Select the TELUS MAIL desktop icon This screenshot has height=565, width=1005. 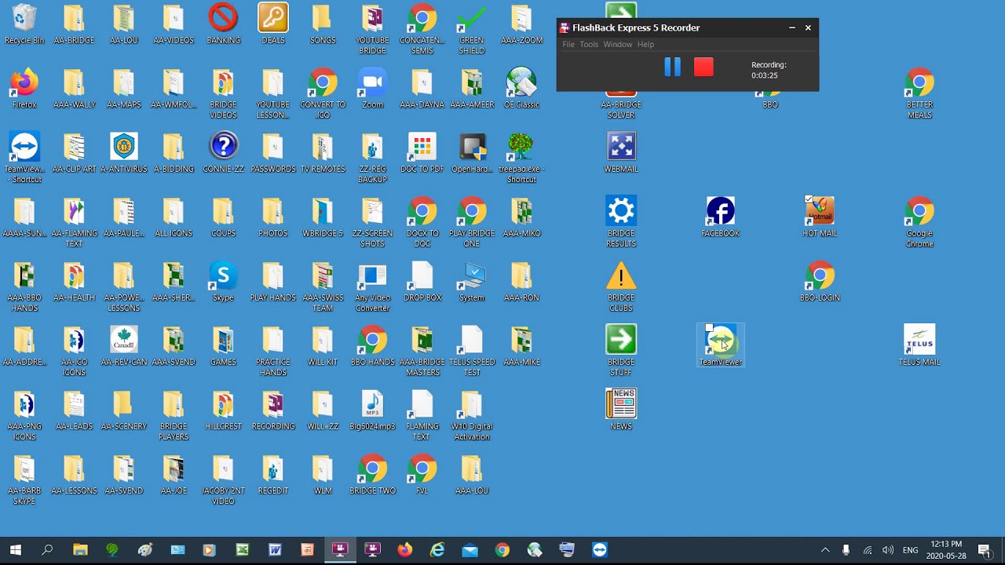click(x=919, y=346)
